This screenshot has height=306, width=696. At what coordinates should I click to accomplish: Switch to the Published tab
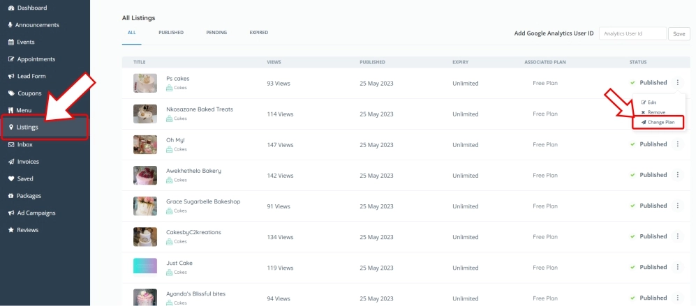(171, 33)
